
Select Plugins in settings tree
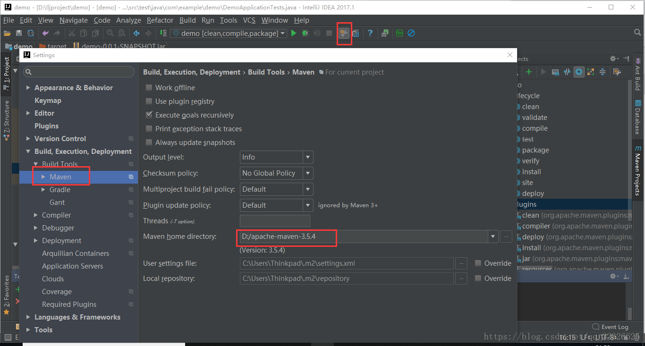tap(46, 126)
